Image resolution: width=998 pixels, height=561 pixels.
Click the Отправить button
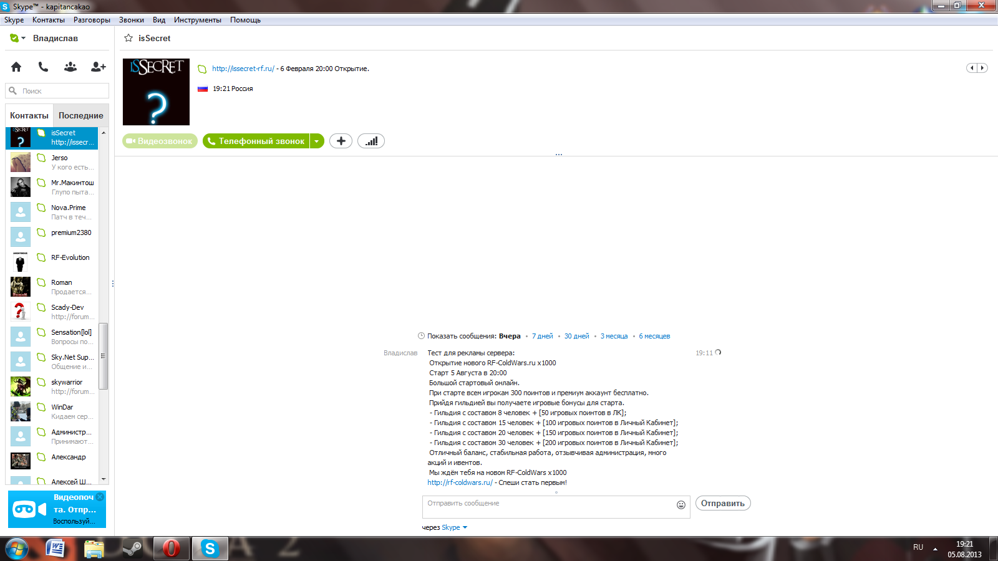tap(723, 503)
